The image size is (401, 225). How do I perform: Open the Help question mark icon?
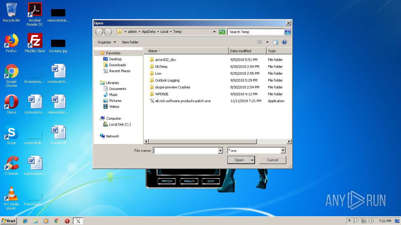click(284, 42)
